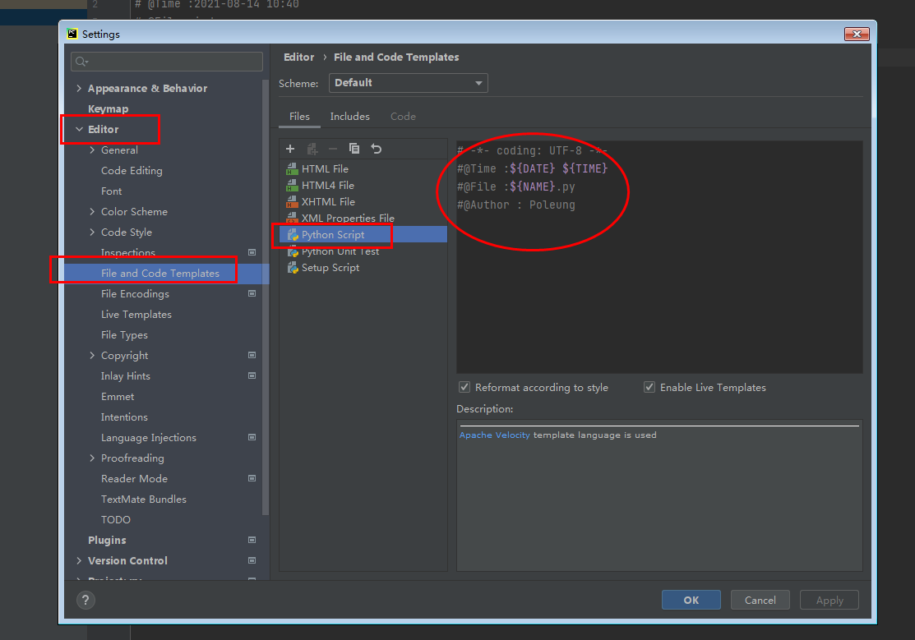Viewport: 915px width, 640px height.
Task: Click the Setup Script file icon
Action: pos(293,268)
